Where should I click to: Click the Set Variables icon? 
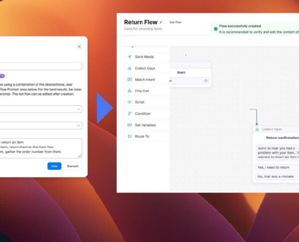pos(130,125)
